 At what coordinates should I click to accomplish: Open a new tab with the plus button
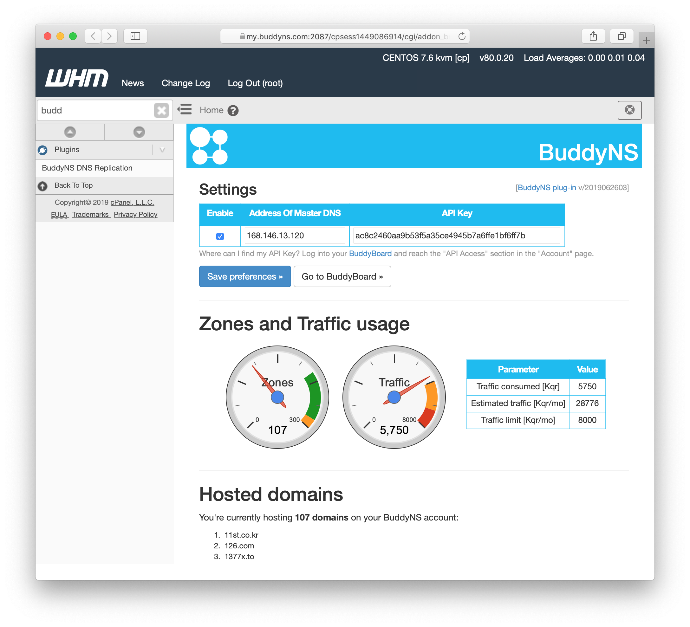coord(646,40)
